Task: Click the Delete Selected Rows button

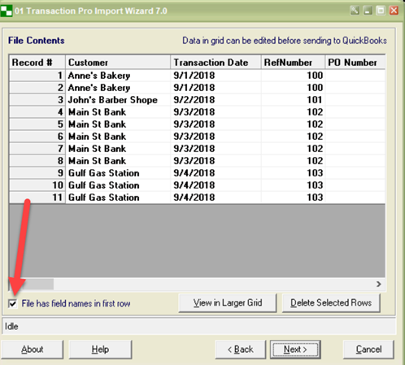Action: [x=331, y=302]
